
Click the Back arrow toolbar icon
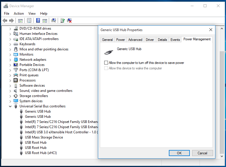pos(5,20)
